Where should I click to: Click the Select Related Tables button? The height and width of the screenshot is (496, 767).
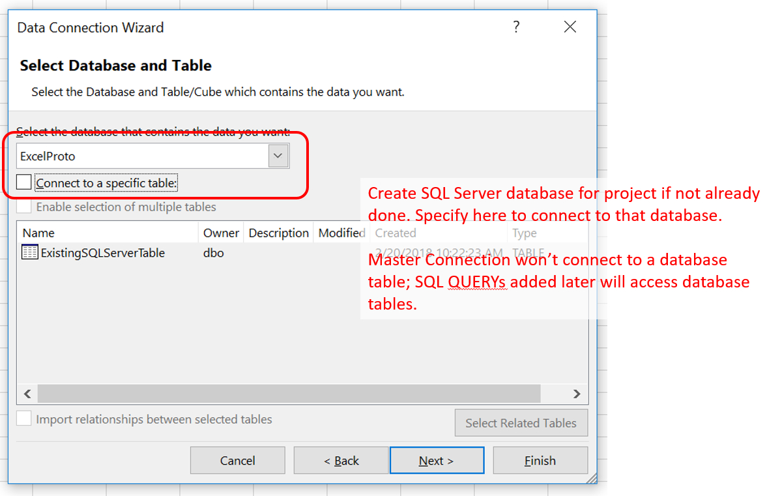tap(521, 423)
